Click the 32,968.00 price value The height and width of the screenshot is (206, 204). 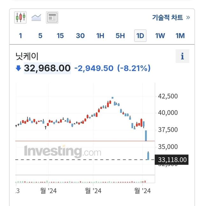tap(47, 68)
